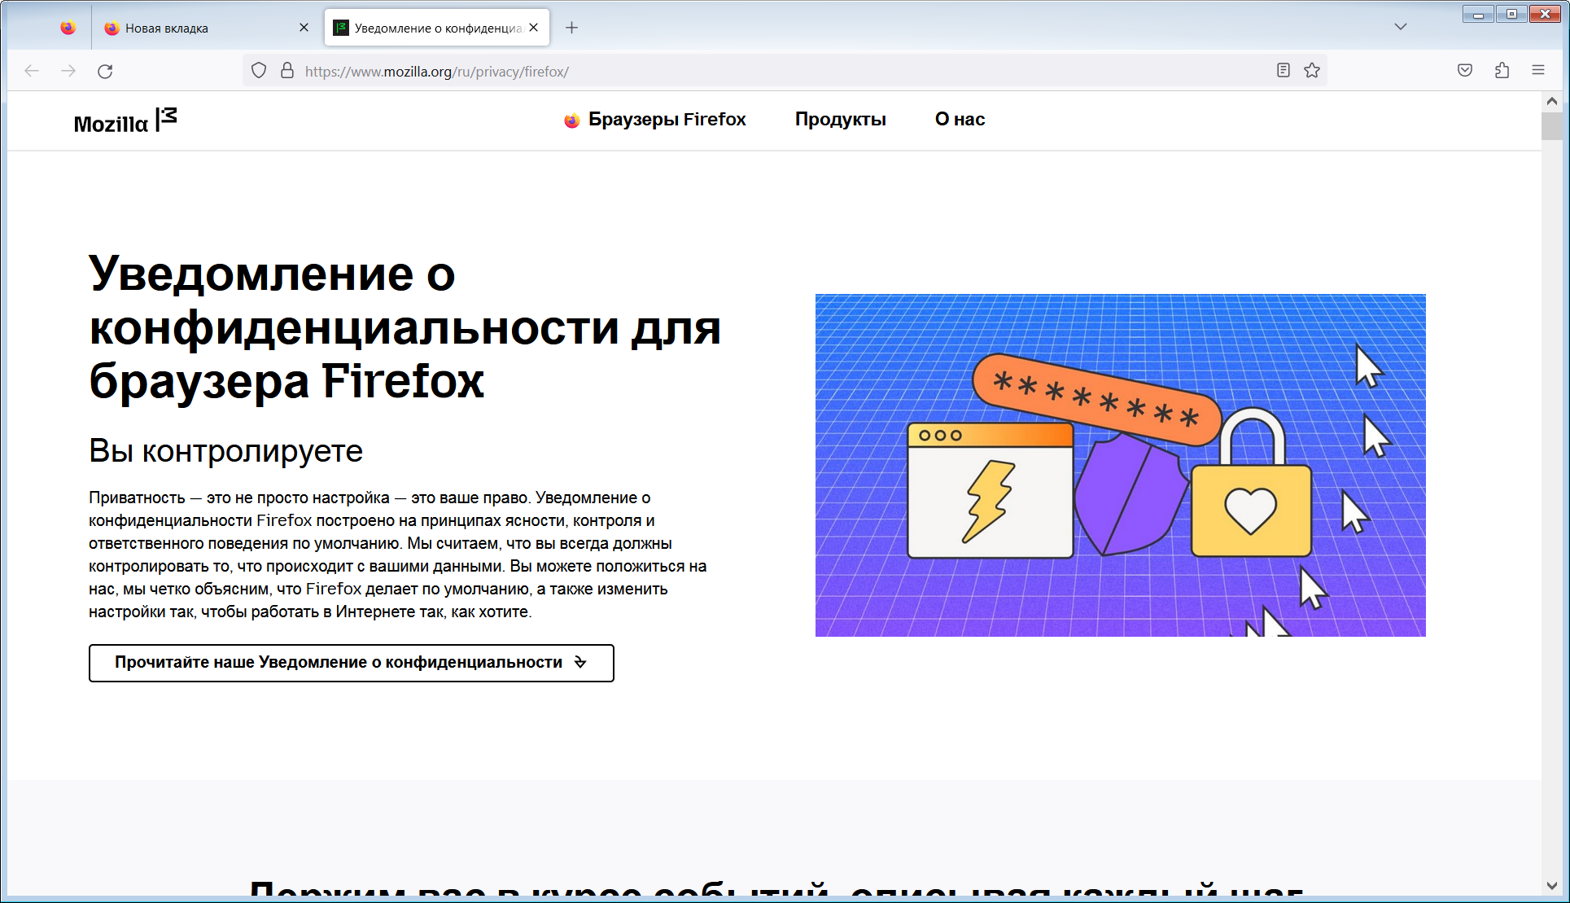Expand the list all tabs chevron
This screenshot has width=1570, height=903.
[1400, 27]
